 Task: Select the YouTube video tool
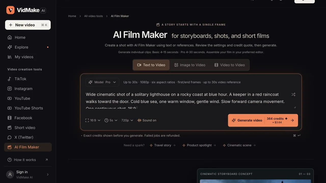[28, 98]
